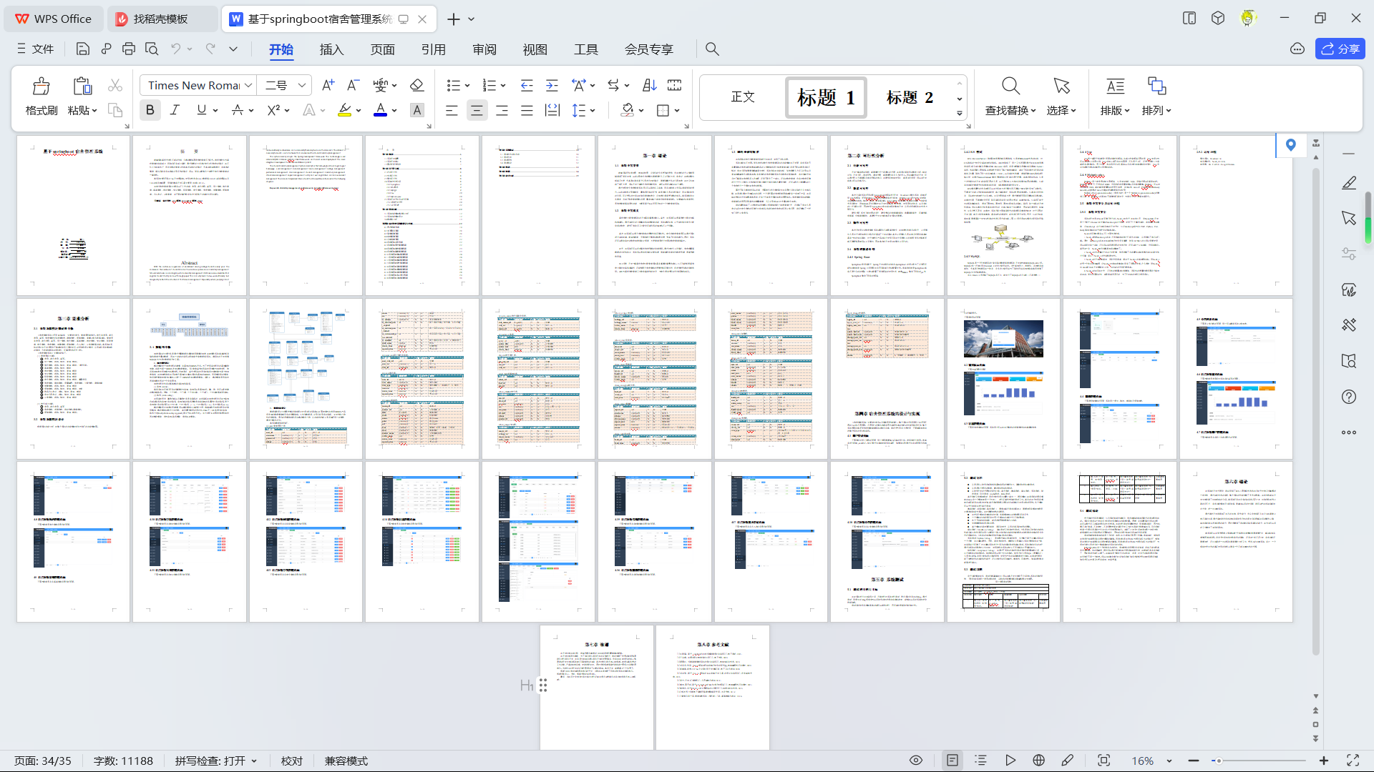Open the 审阅 ribbon tab
Image resolution: width=1374 pixels, height=772 pixels.
[484, 49]
